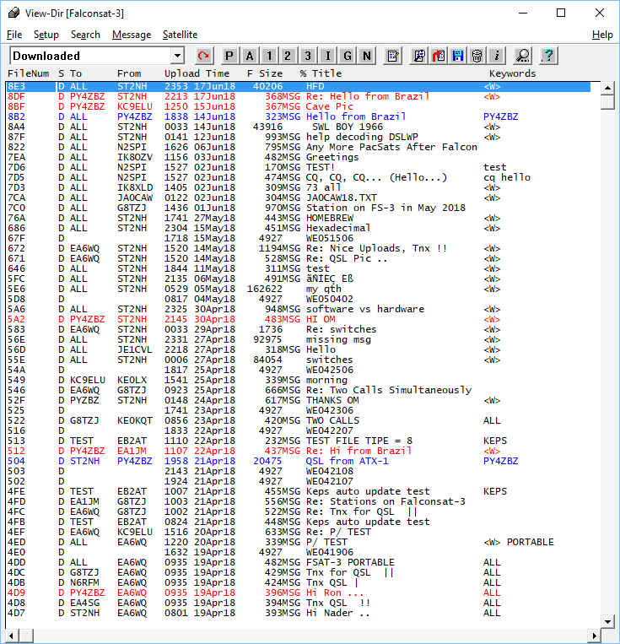Click the trash can delete icon
Viewport: 620px width, 644px height.
pos(477,56)
